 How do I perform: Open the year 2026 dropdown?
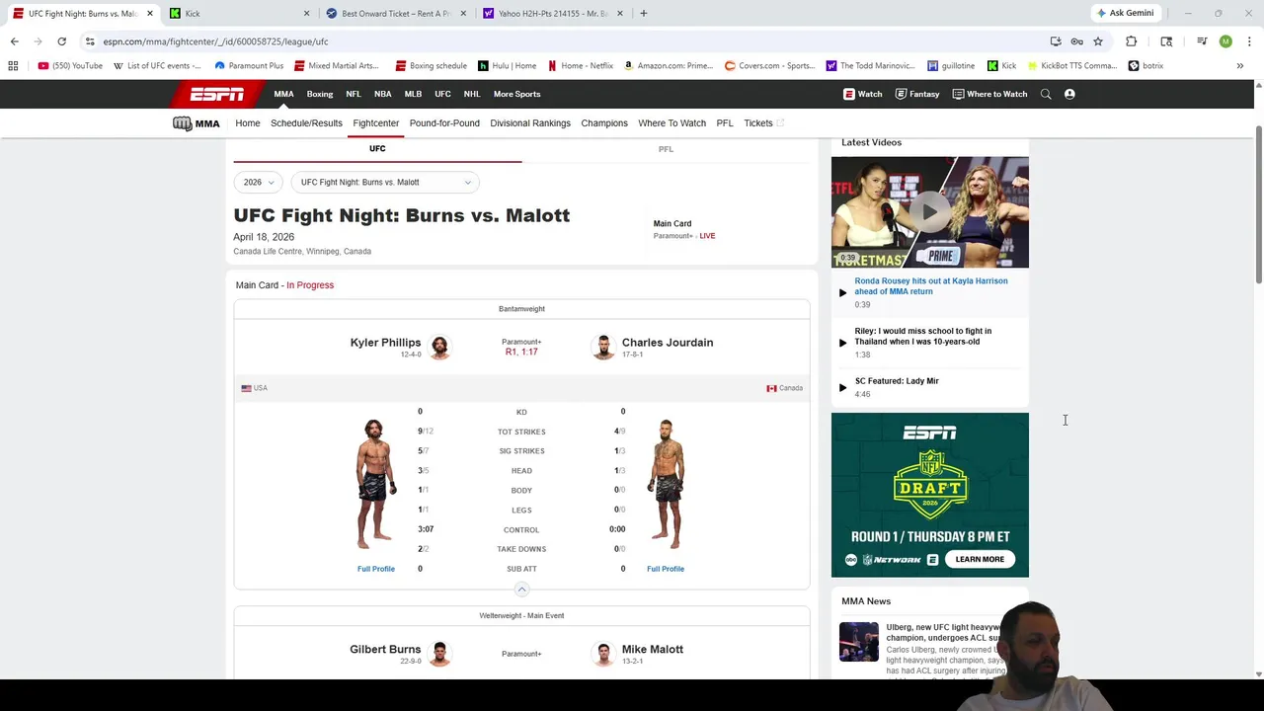[x=259, y=182]
